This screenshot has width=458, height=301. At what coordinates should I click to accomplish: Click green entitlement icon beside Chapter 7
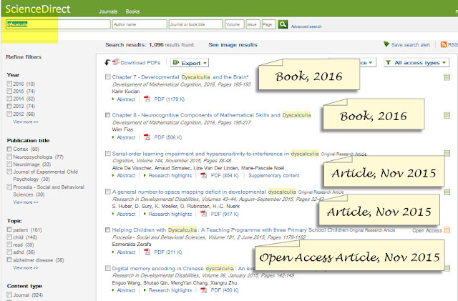coord(447,77)
